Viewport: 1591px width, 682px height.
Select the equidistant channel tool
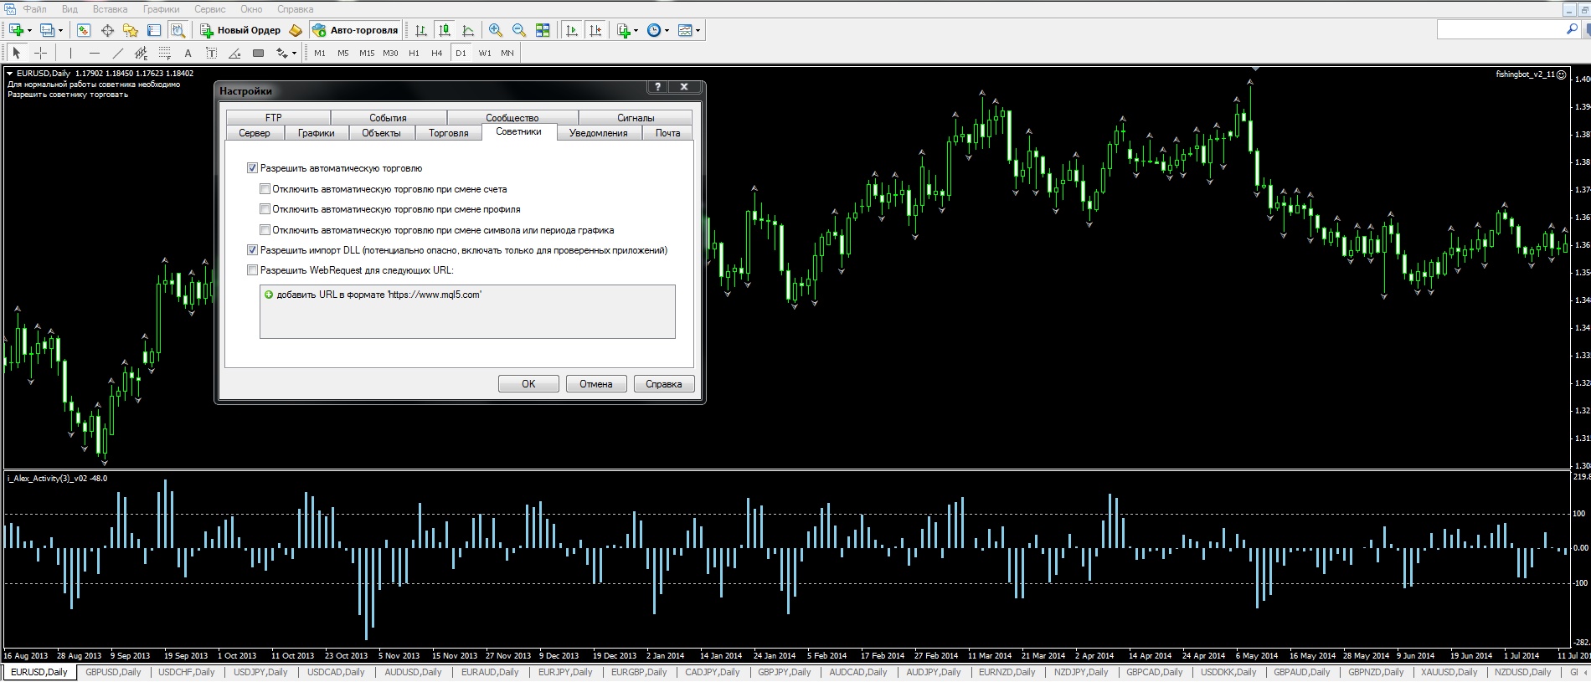click(141, 53)
